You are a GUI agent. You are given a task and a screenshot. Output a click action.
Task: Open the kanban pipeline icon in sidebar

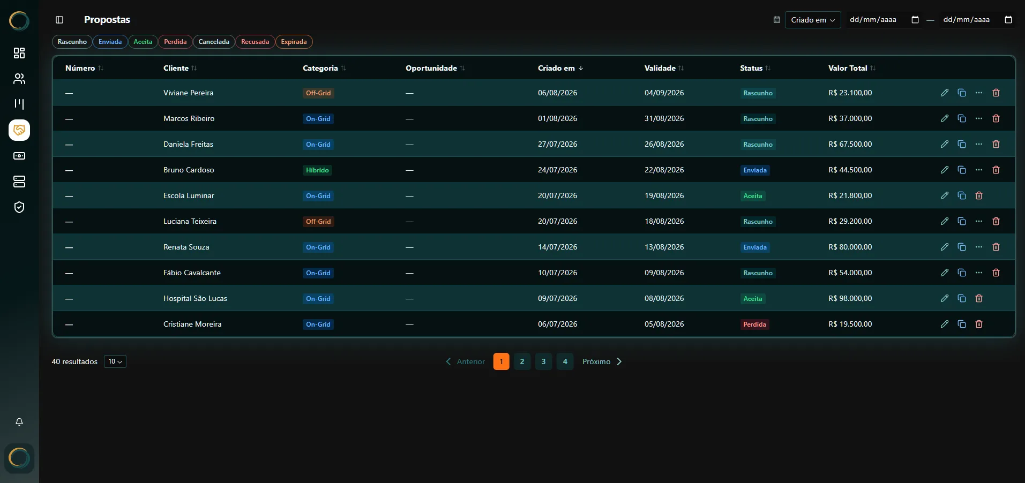point(19,104)
